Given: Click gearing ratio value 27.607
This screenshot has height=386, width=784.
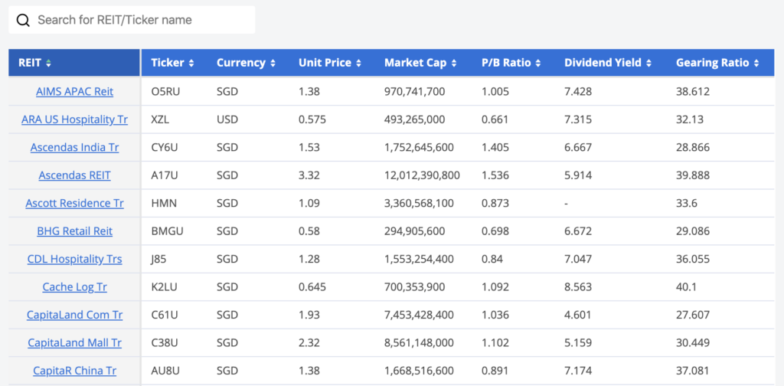Looking at the screenshot, I should tap(692, 315).
